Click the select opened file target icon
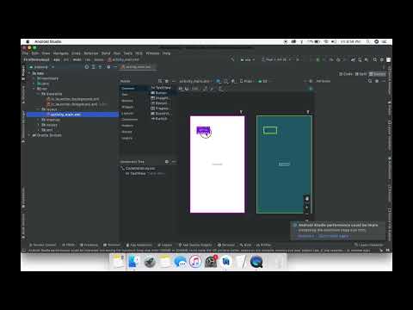 [x=87, y=67]
